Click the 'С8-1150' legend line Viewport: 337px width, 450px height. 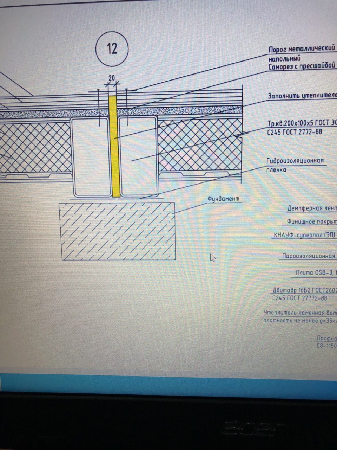(326, 346)
